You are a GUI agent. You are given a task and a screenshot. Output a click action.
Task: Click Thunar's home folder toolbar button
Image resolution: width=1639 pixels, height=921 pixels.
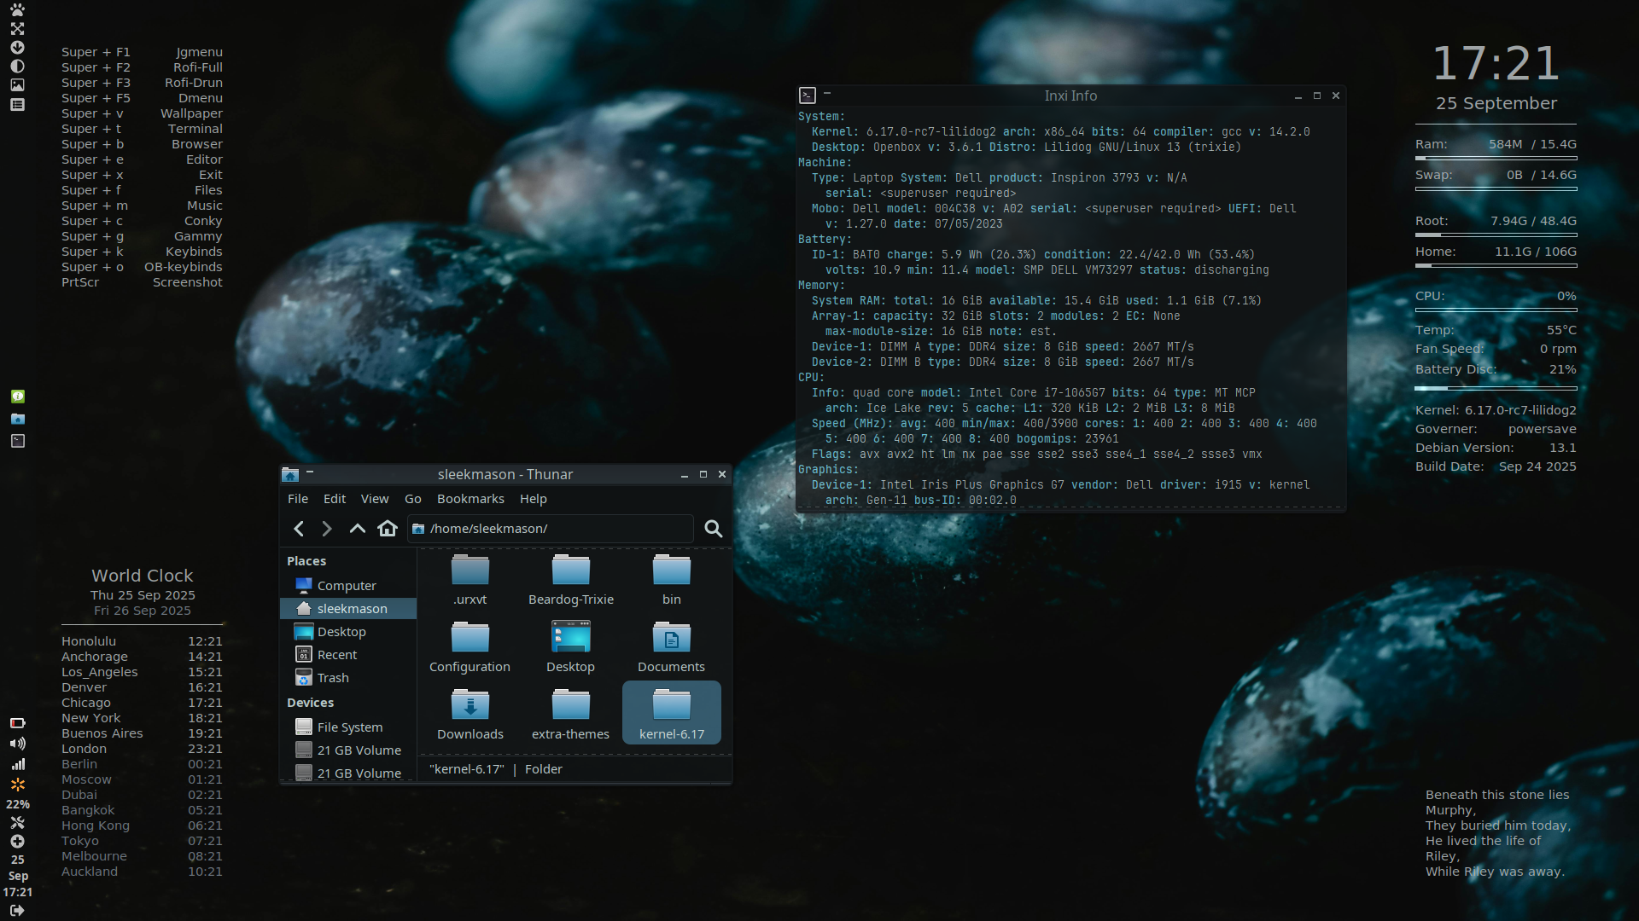388,529
